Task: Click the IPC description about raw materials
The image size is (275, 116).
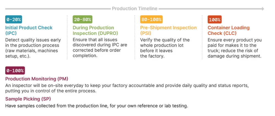Action: [x=33, y=48]
